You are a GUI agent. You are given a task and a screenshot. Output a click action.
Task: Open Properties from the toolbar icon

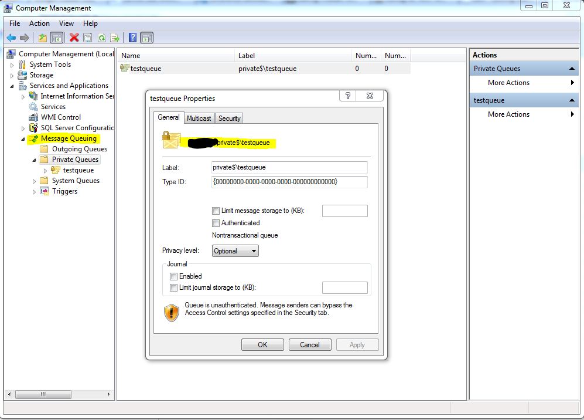tap(87, 38)
